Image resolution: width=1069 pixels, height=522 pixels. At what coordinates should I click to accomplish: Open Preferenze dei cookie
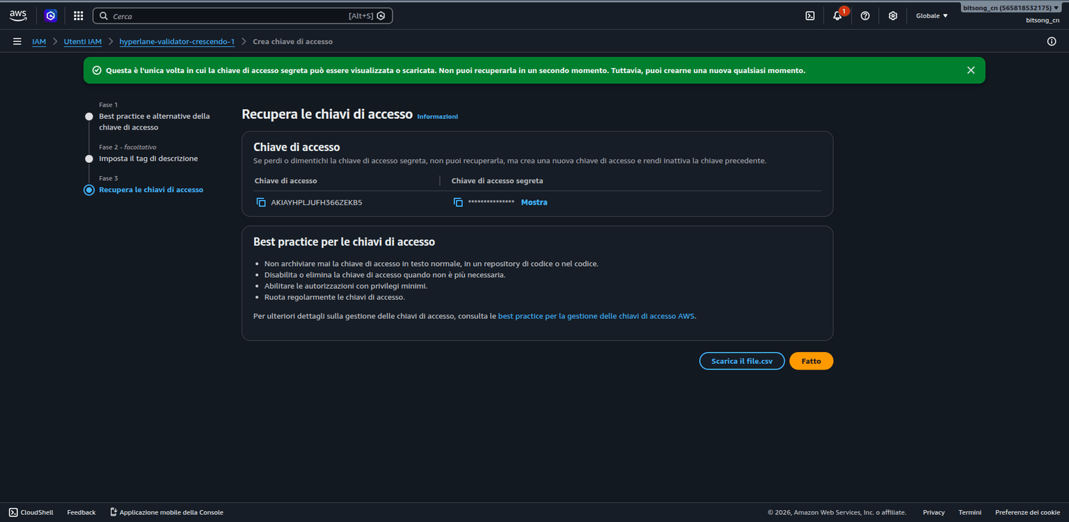1027,512
